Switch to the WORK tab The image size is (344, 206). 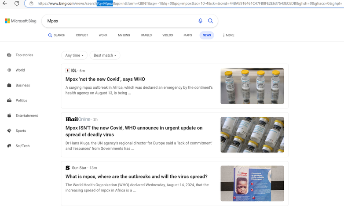click(x=103, y=35)
